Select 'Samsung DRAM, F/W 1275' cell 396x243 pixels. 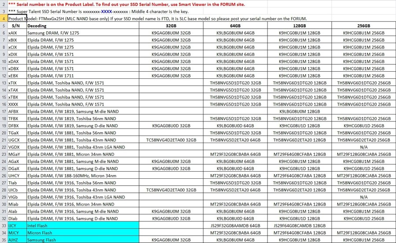point(83,33)
